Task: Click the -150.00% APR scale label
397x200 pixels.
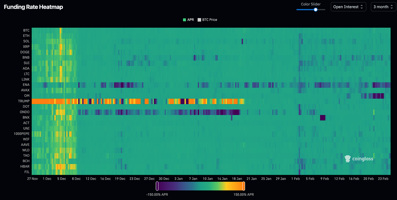Action: tap(157, 195)
